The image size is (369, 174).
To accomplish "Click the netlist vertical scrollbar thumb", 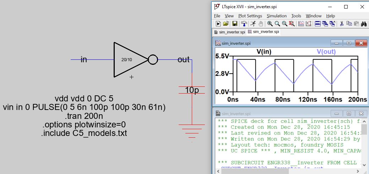I will tap(364, 129).
